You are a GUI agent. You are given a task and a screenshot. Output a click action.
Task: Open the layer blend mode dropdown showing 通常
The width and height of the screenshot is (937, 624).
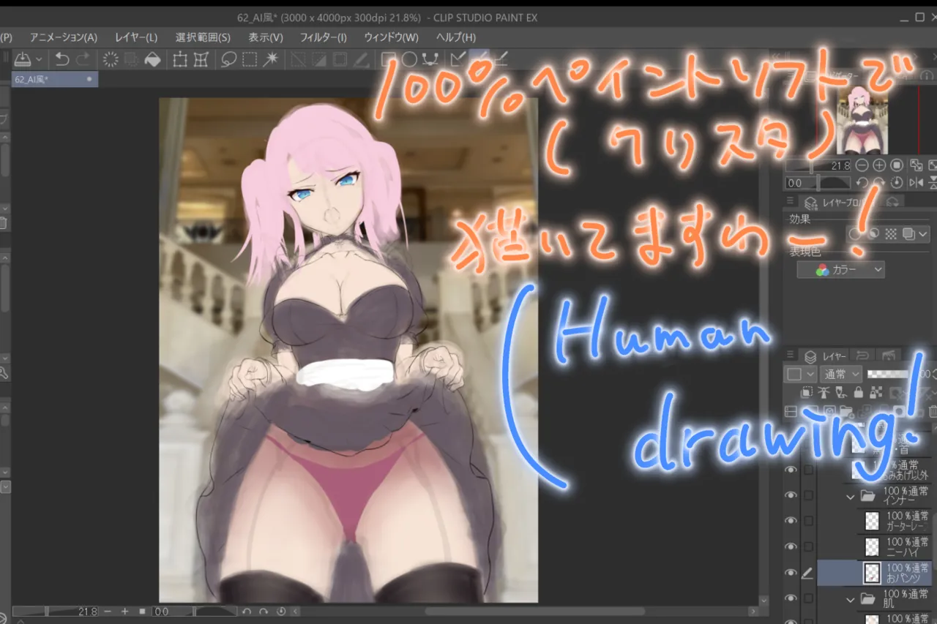coord(841,374)
